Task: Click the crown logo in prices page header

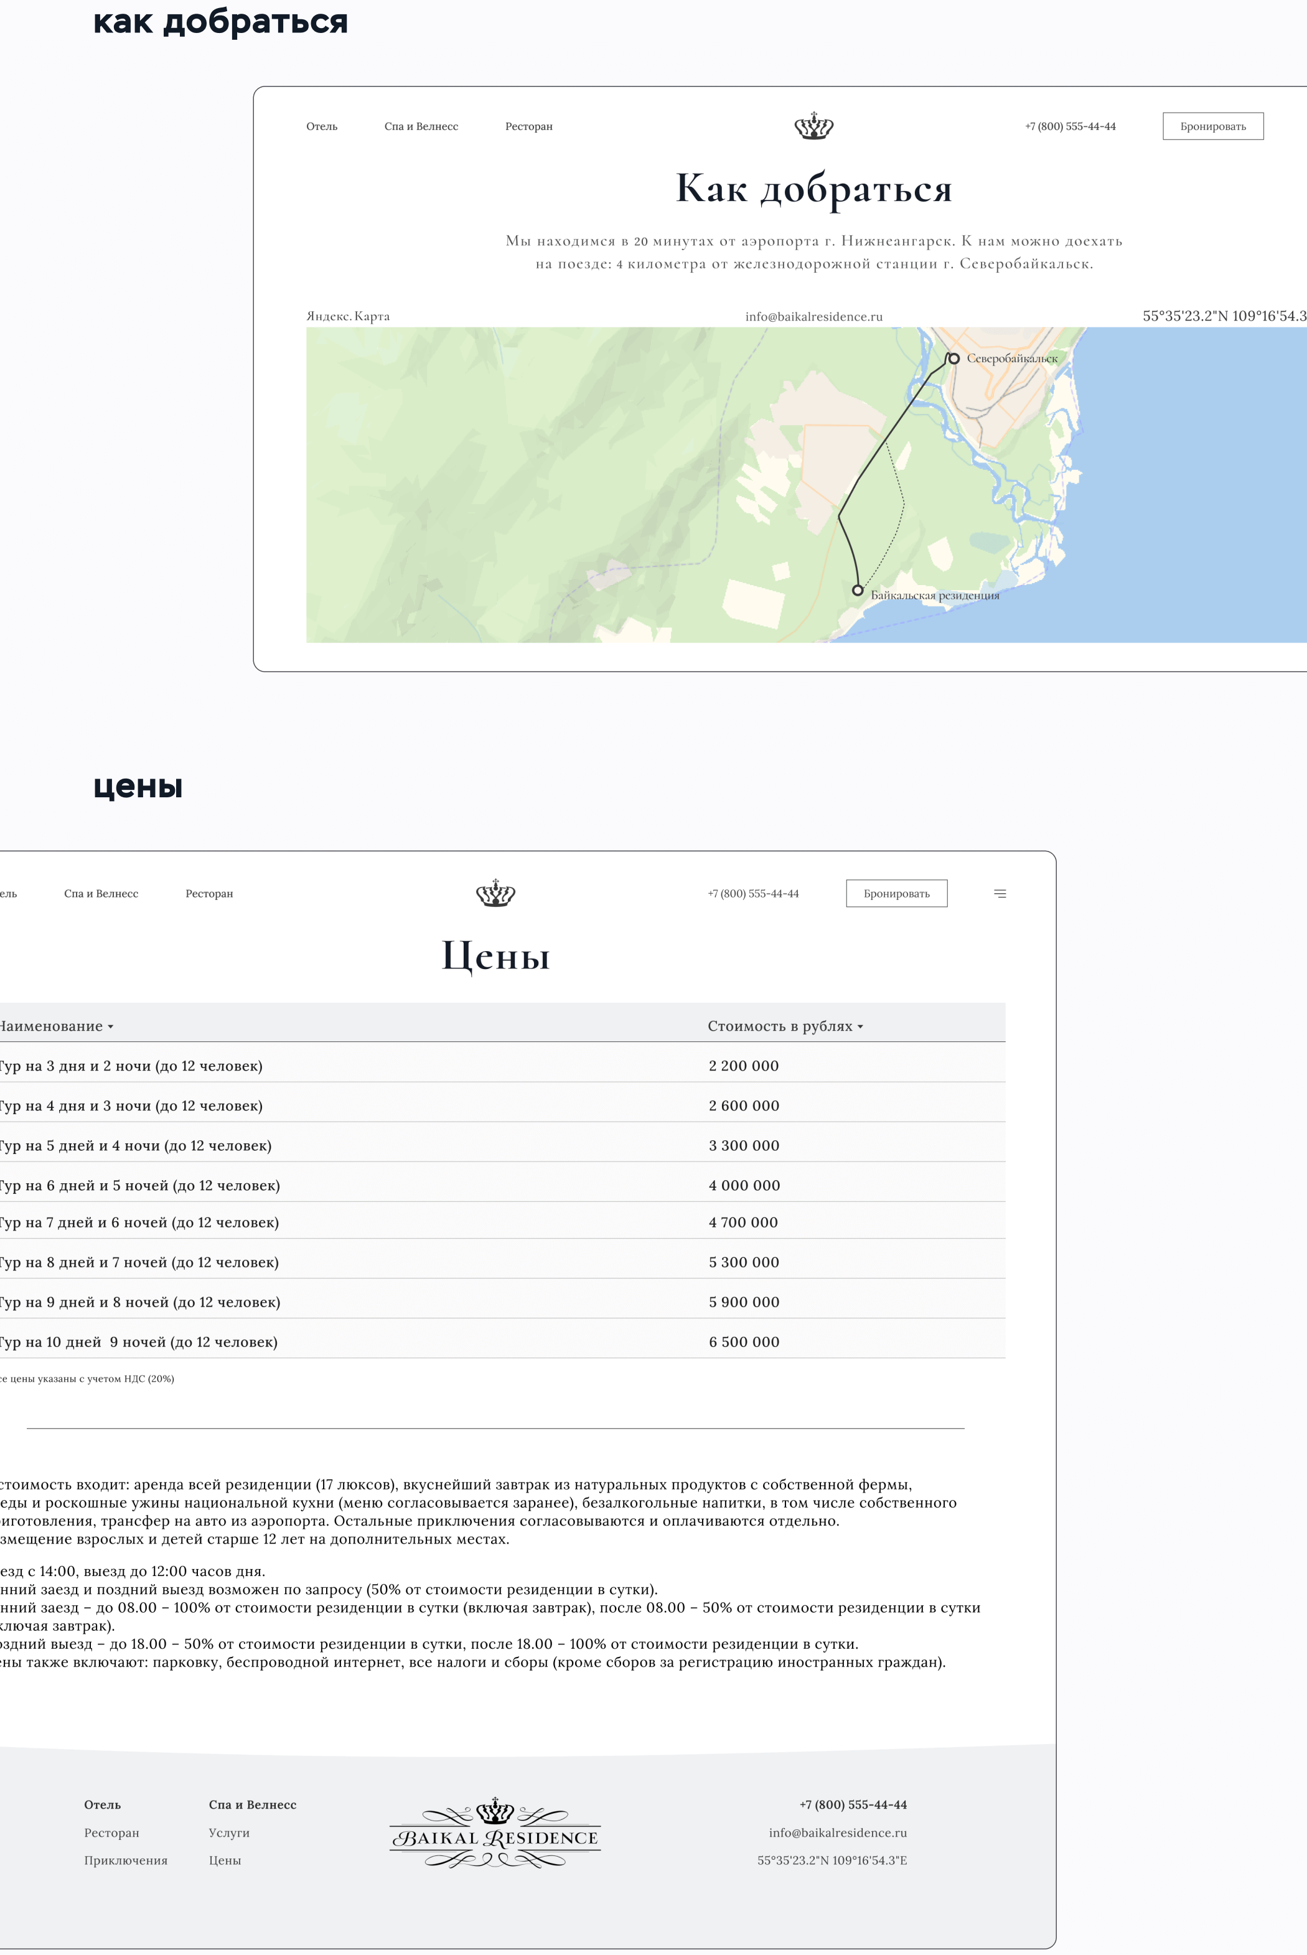Action: (495, 893)
